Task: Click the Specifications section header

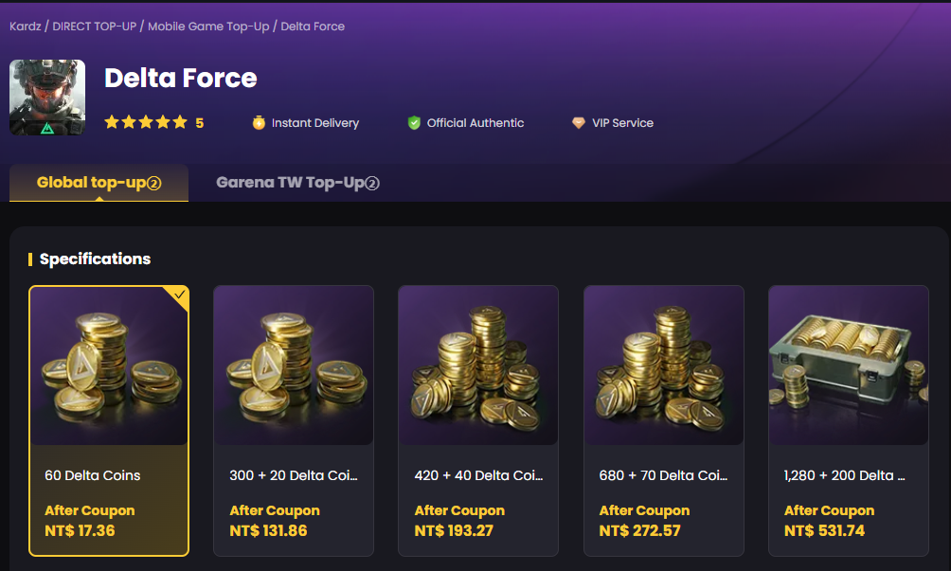Action: click(95, 259)
